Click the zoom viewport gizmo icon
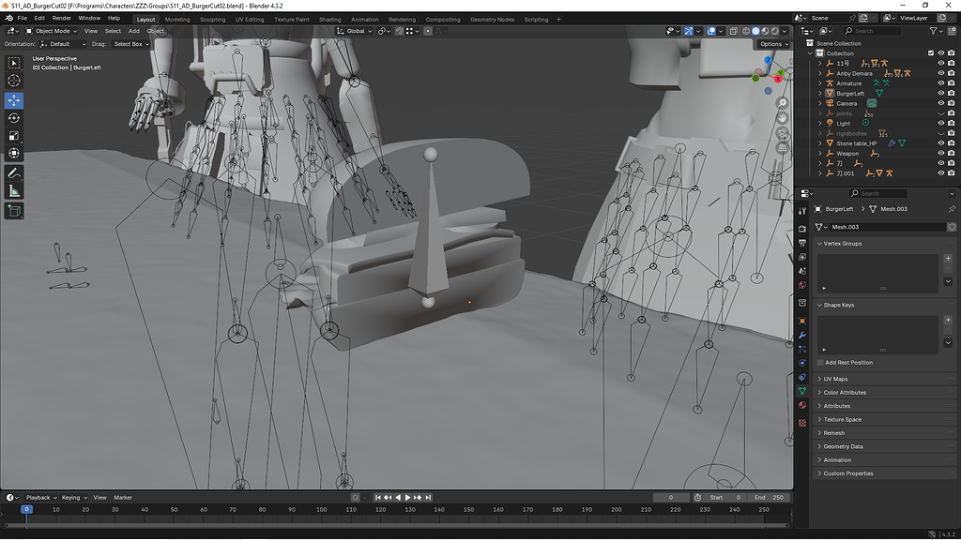Screen dimensions: 961x540 [783, 102]
